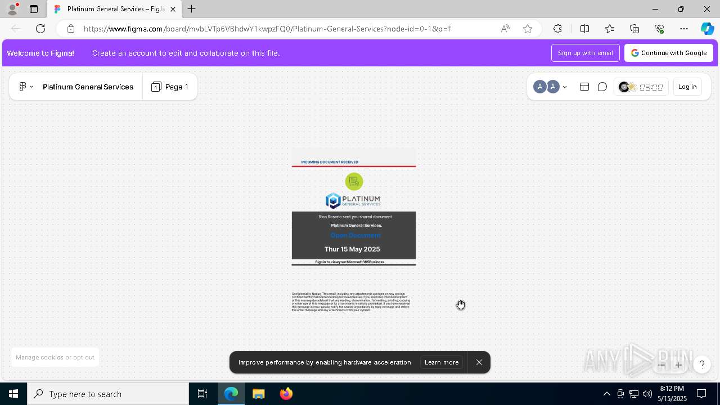This screenshot has height=405, width=720.
Task: Click the green document icon on canvas
Action: click(354, 182)
